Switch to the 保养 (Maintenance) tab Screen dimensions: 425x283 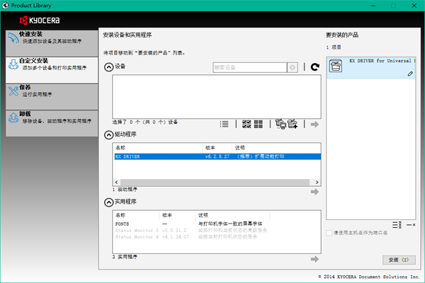[x=52, y=96]
